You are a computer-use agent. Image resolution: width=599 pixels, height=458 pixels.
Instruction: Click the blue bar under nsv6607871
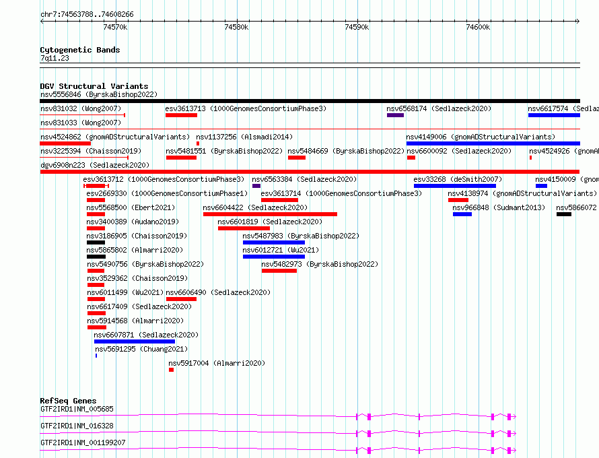[x=135, y=341]
